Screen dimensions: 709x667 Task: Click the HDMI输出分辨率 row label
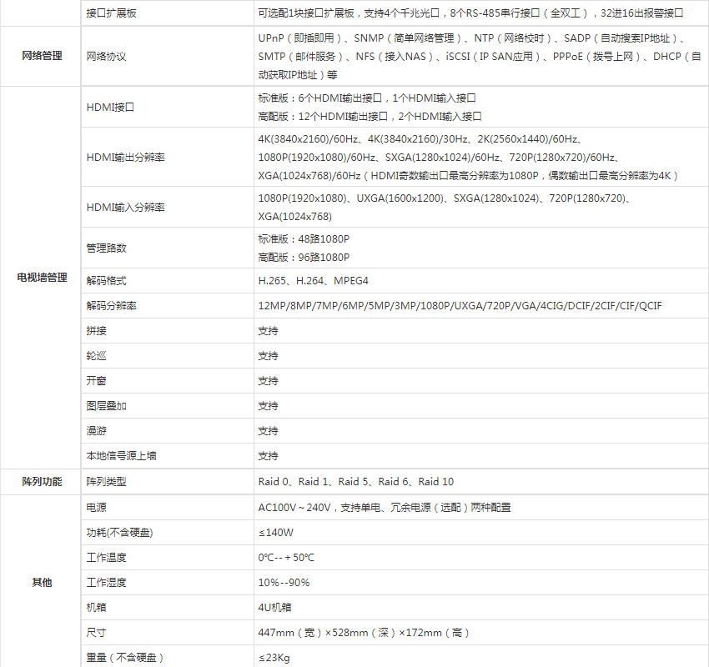point(125,157)
